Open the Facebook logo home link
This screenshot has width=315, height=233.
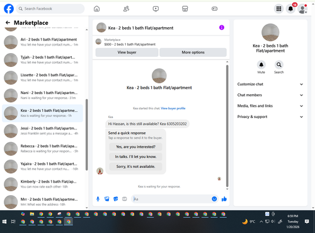pyautogui.click(x=9, y=9)
